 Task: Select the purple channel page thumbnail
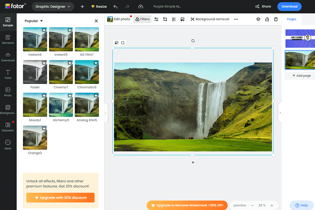click(x=300, y=38)
